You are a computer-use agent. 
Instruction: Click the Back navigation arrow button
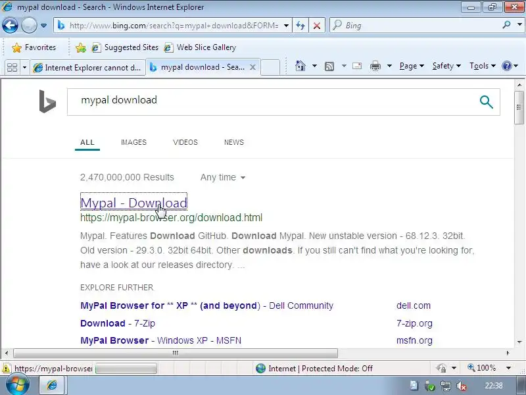10,25
